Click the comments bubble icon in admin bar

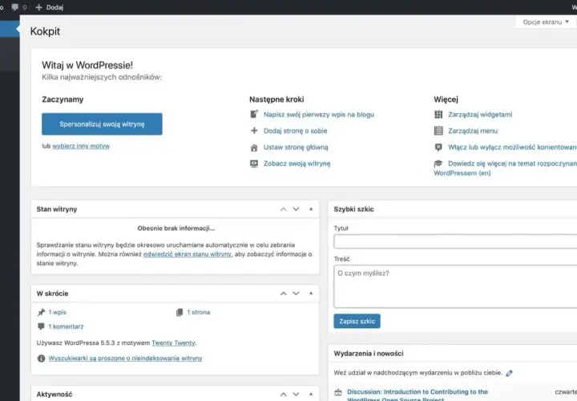click(x=15, y=7)
